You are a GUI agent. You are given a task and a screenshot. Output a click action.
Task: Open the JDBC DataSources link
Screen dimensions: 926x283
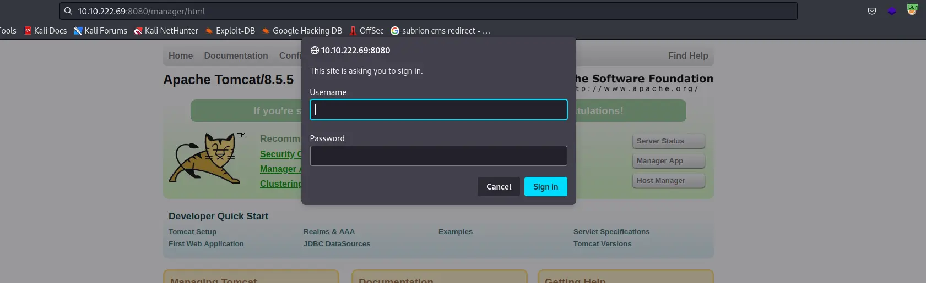[x=337, y=244]
